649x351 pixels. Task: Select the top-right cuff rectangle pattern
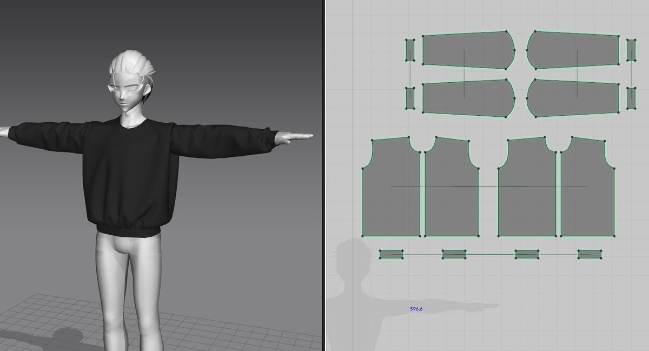pos(631,50)
